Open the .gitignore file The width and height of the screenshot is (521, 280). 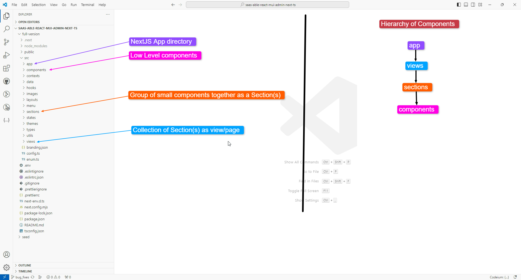63,183
